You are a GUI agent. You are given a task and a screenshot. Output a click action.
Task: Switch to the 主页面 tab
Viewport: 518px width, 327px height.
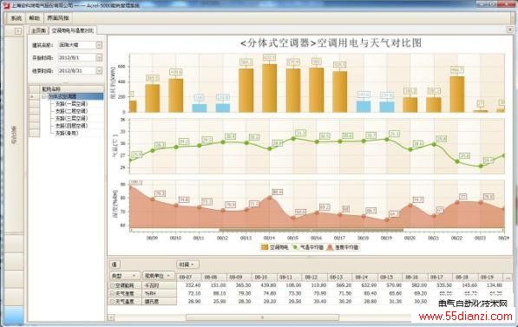39,30
